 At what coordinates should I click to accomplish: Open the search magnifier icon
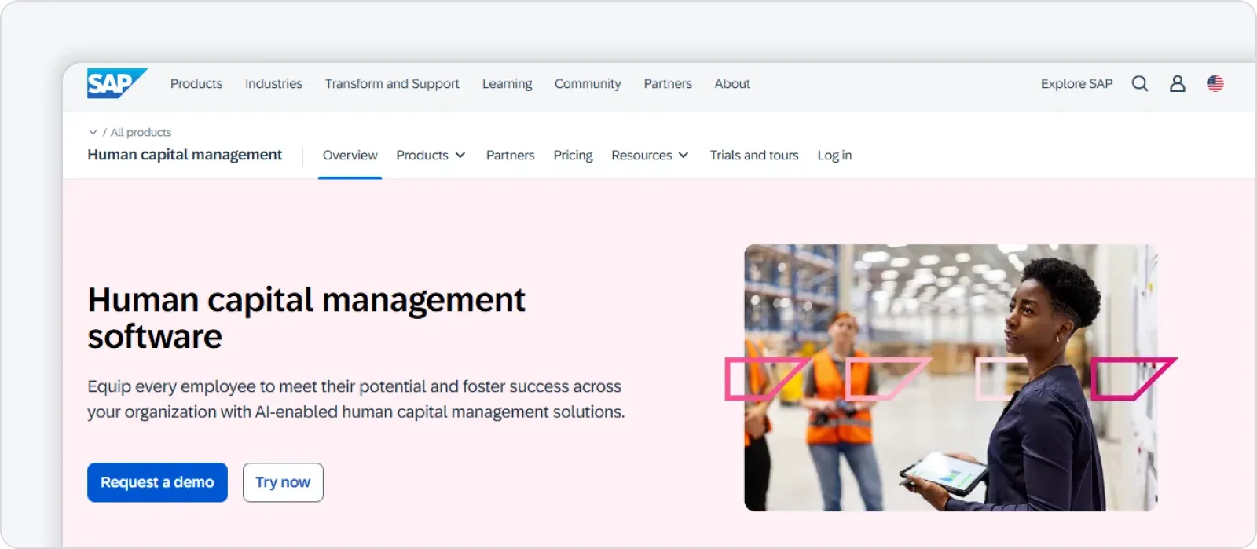click(x=1140, y=83)
